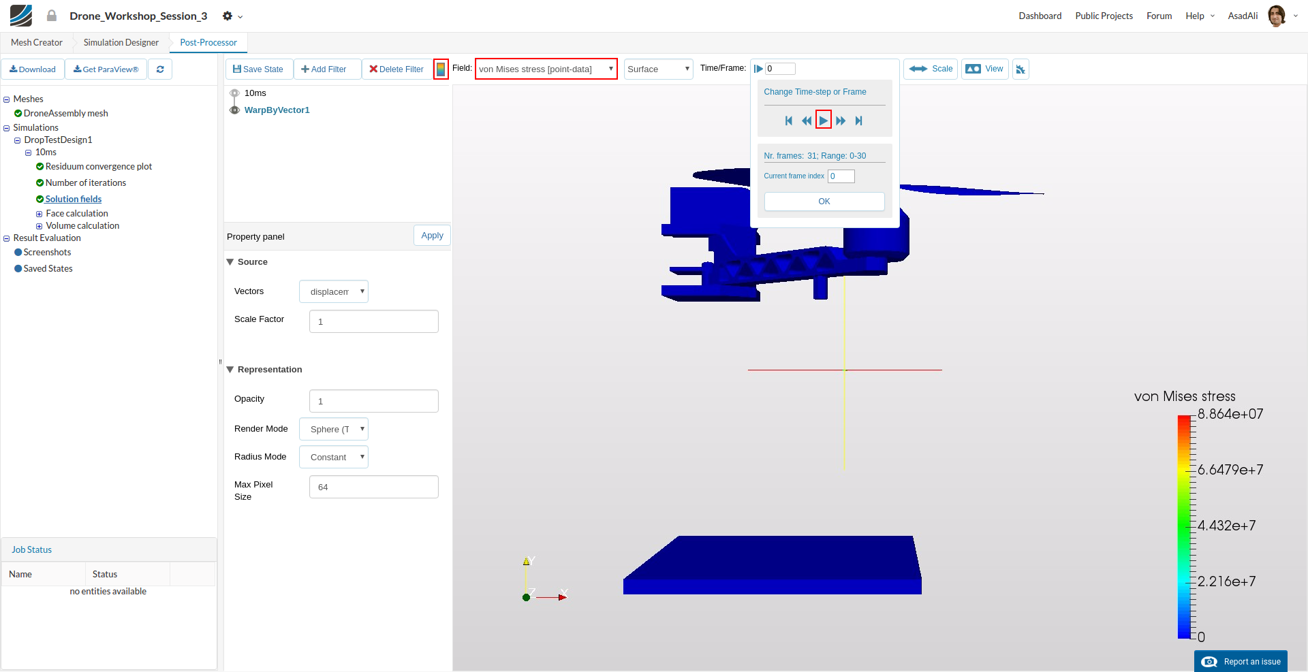Click the project lock icon
The image size is (1308, 672).
pos(52,16)
